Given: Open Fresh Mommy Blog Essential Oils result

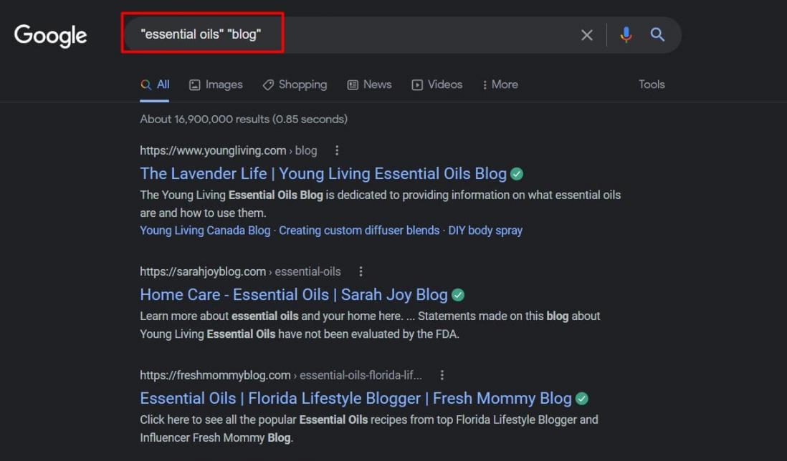Looking at the screenshot, I should pyautogui.click(x=356, y=398).
